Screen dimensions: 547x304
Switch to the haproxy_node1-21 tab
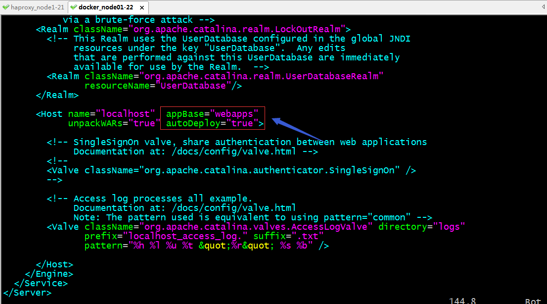(x=34, y=7)
